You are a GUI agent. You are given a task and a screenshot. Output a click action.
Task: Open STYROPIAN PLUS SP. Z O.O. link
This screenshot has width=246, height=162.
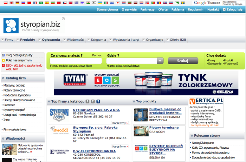(x=96, y=110)
